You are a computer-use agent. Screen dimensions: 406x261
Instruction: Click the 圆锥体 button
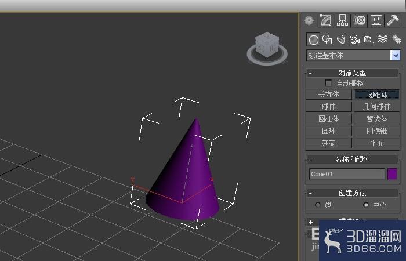[377, 95]
